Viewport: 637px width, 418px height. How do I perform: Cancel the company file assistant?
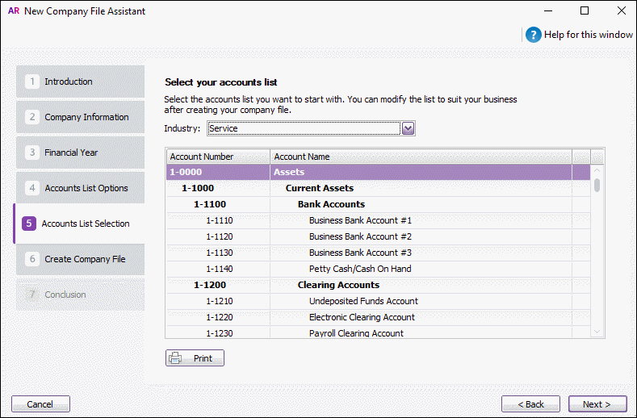point(40,404)
